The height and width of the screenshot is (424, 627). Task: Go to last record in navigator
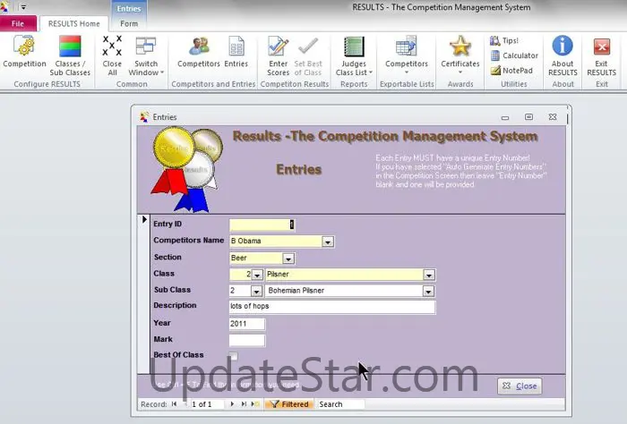pyautogui.click(x=244, y=404)
